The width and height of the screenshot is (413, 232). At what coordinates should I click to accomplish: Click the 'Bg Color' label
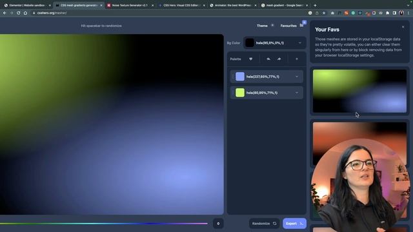[x=234, y=43]
